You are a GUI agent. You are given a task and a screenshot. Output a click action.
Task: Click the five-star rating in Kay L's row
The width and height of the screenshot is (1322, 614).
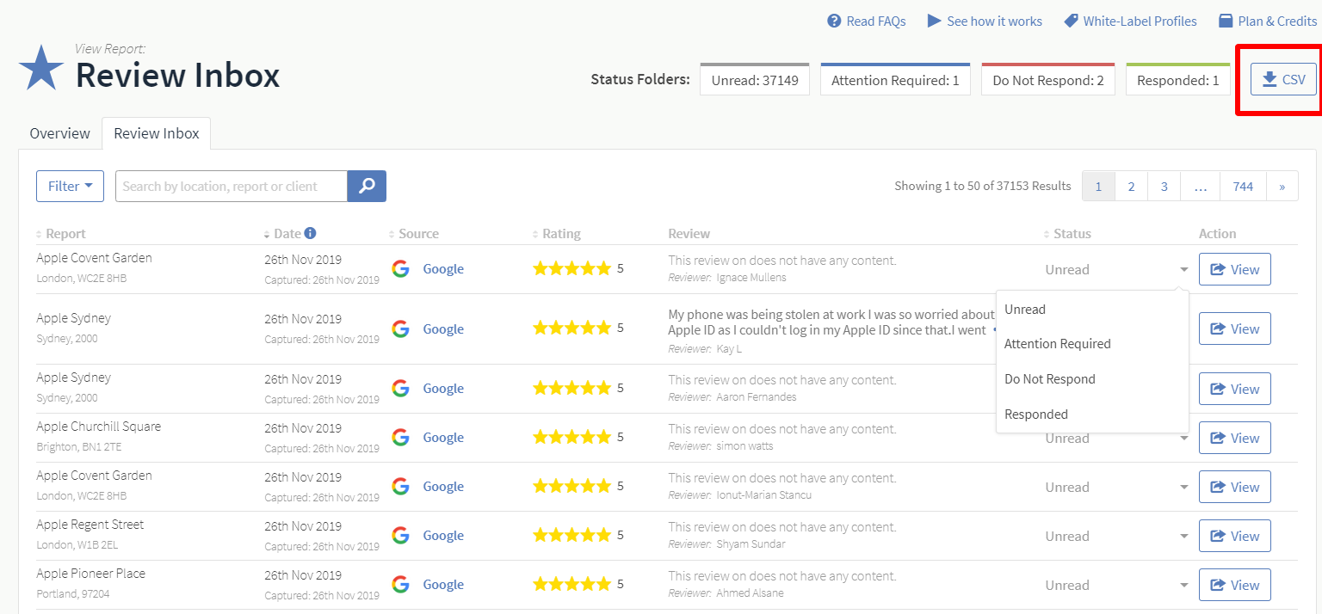pos(571,328)
